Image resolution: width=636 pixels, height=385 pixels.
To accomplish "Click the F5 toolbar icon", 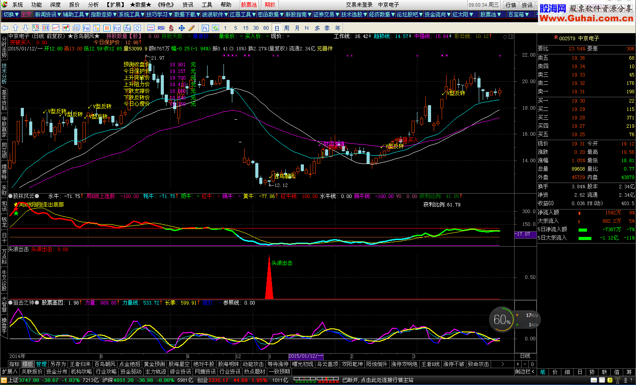I will pyautogui.click(x=205, y=28).
